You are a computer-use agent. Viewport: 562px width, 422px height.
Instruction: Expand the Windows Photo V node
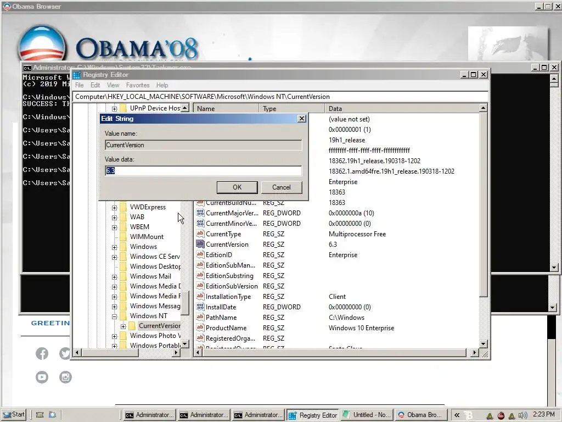coord(114,336)
